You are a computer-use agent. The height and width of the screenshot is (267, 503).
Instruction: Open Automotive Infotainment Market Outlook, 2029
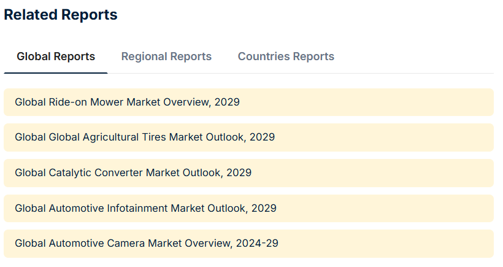click(x=145, y=208)
